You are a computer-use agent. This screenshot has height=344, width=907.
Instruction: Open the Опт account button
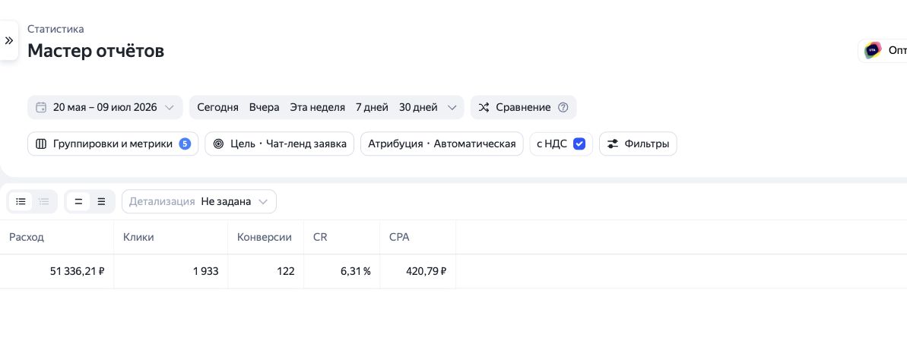tap(883, 50)
